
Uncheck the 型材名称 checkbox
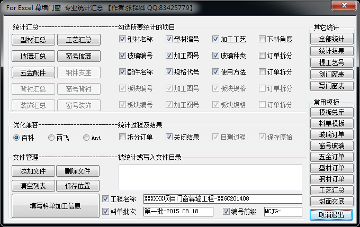tap(123, 39)
